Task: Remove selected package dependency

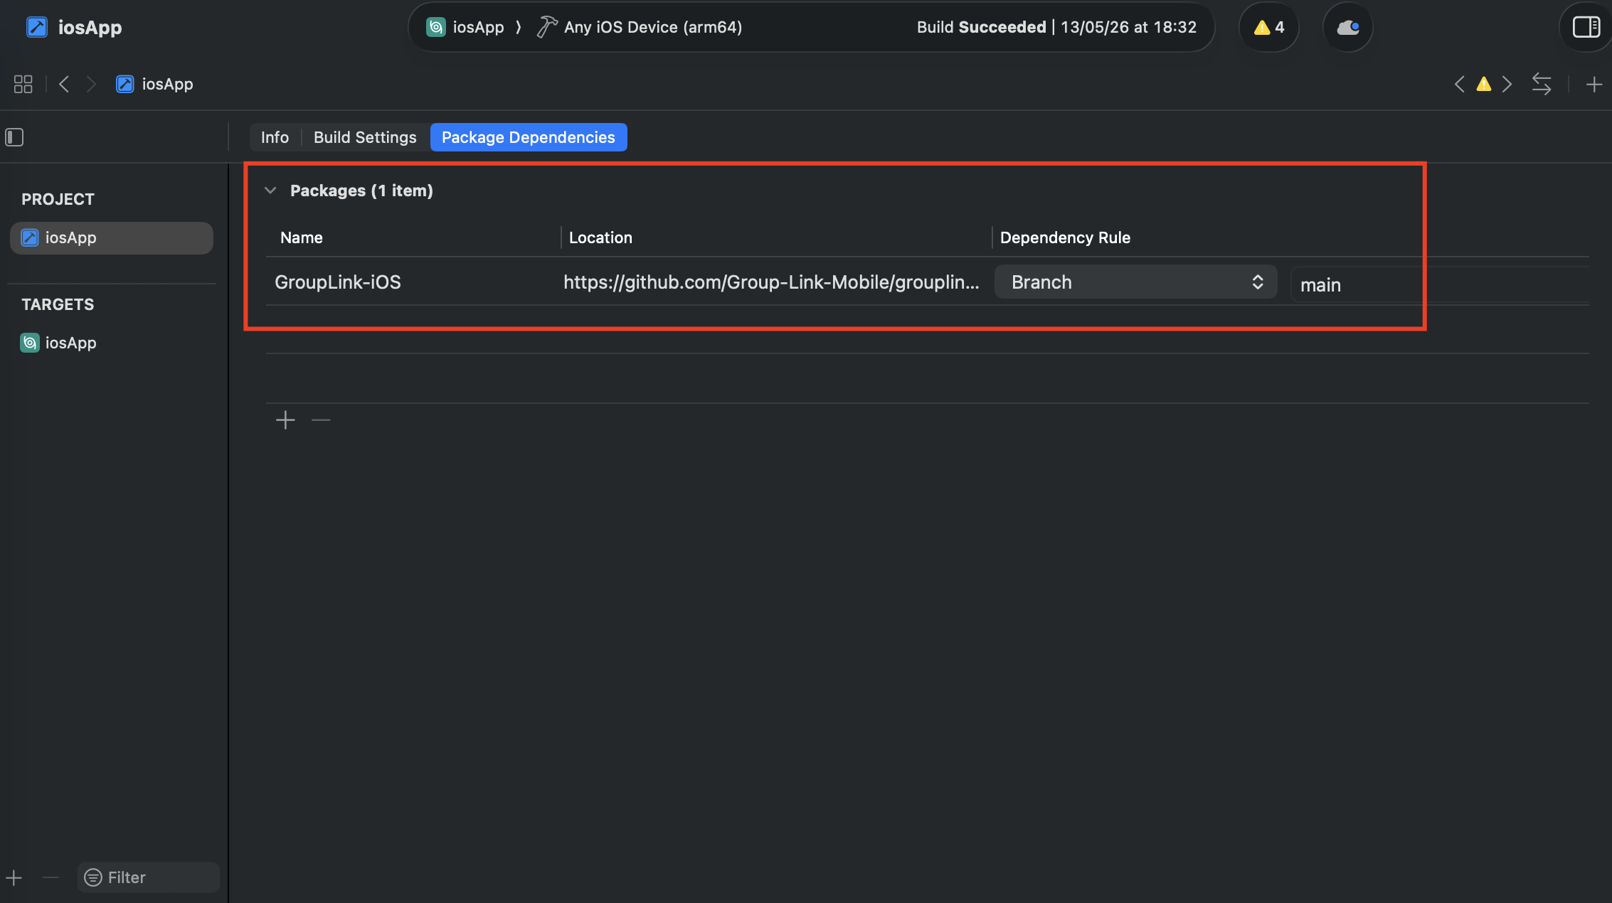Action: point(321,420)
